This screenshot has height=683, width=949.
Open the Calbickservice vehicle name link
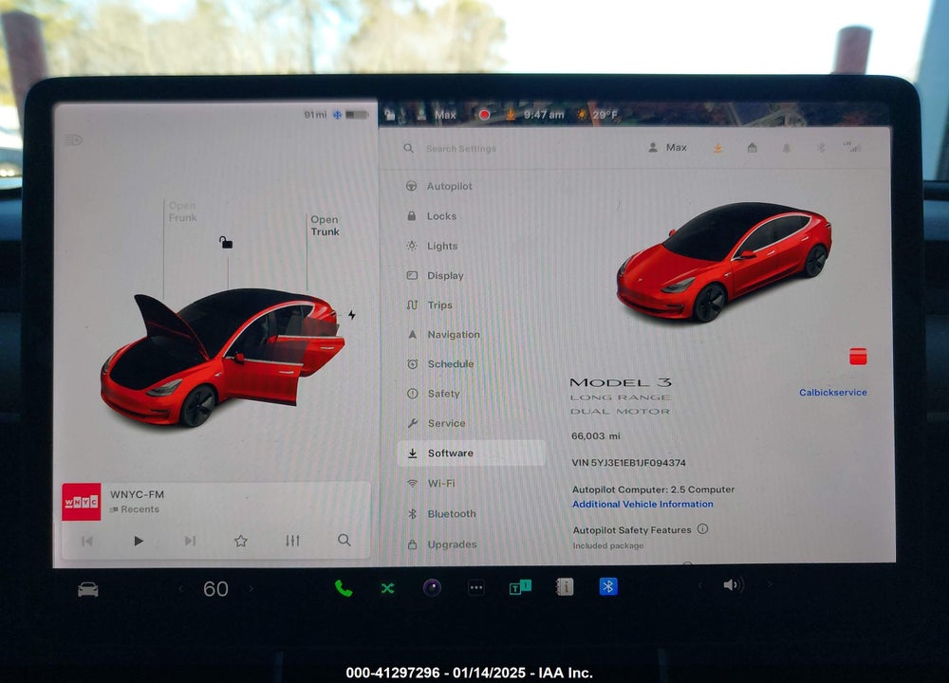[833, 392]
